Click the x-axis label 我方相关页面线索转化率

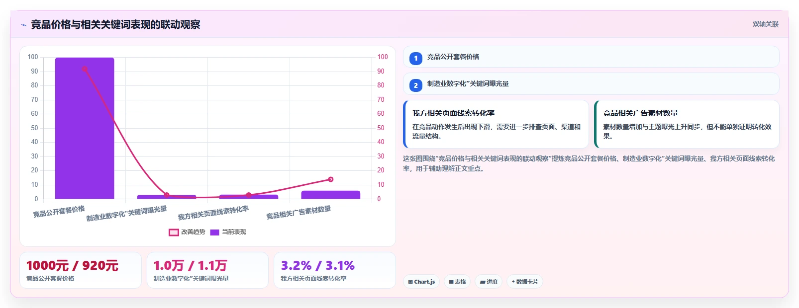click(x=213, y=213)
